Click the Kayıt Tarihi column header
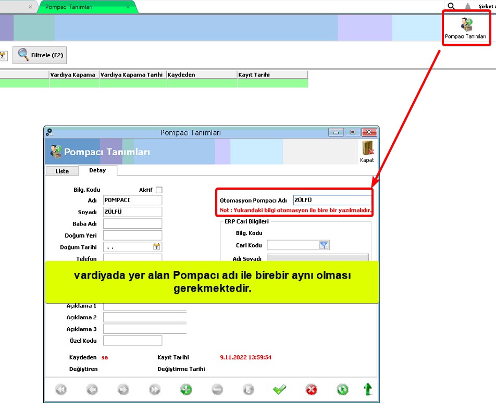The width and height of the screenshot is (496, 411). pos(272,74)
